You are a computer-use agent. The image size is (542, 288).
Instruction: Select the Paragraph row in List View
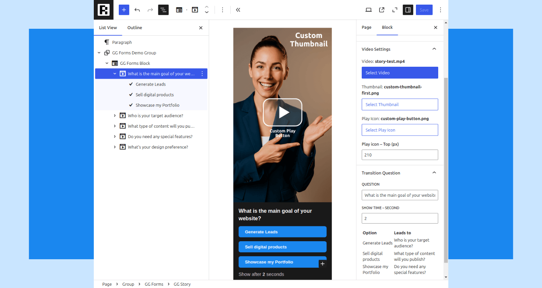pos(151,42)
